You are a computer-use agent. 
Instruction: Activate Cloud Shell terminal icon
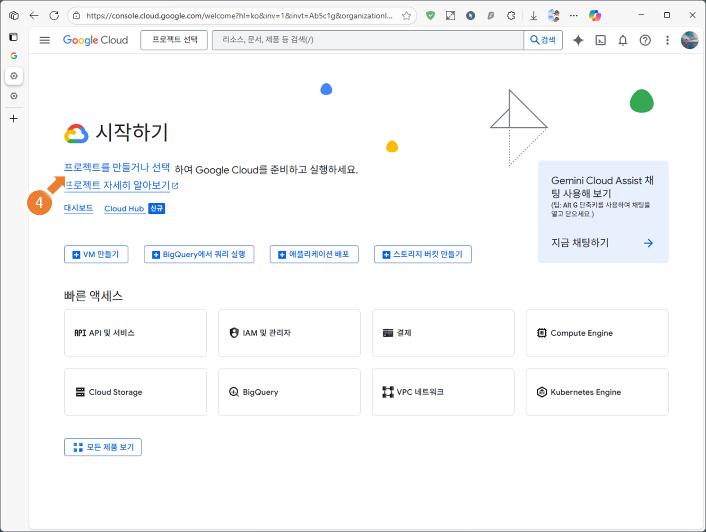(x=601, y=40)
